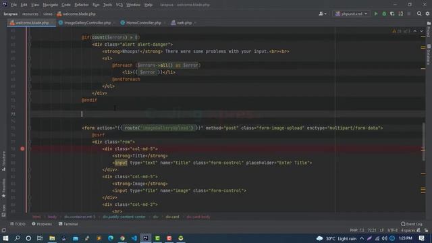Screen dimensions: 432x243
Task: Go to previous highlighted error arrow
Action: pyautogui.click(x=415, y=31)
